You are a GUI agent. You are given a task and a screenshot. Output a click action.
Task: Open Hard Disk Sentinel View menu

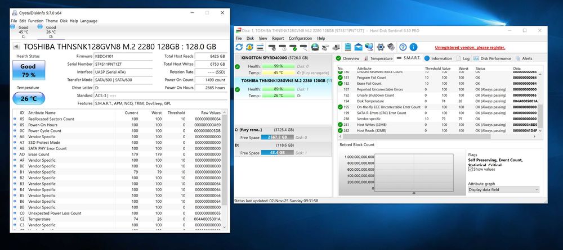[x=263, y=38]
